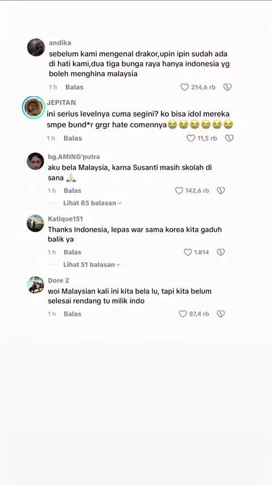
Task: Dislike bg.AMING'putra's comment with the broken heart
Action: (x=221, y=191)
